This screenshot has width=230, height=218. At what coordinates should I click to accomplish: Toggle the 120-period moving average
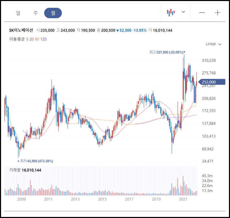point(43,39)
